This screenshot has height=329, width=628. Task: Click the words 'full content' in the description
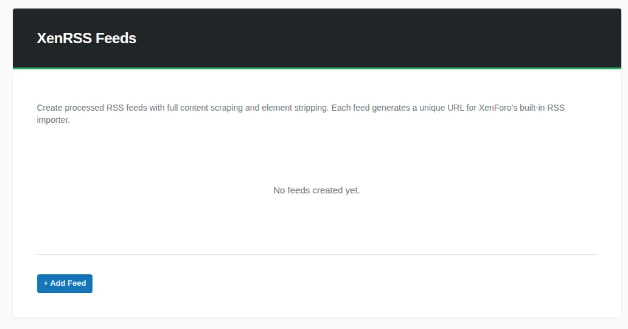[x=187, y=108]
